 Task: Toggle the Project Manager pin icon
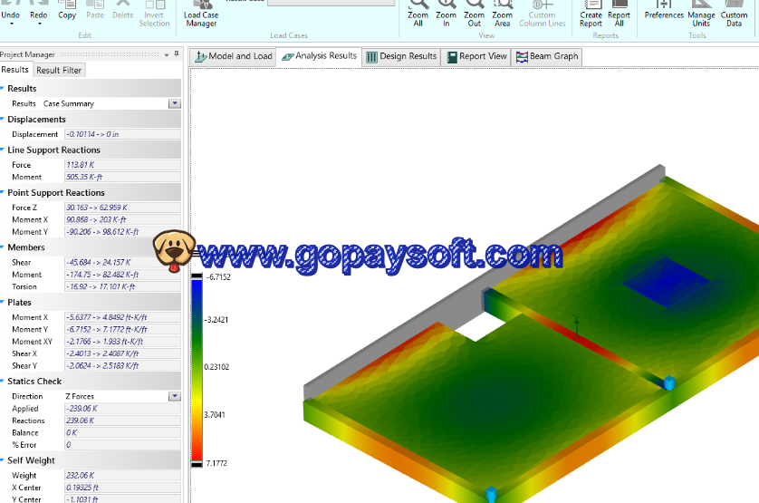coord(175,55)
